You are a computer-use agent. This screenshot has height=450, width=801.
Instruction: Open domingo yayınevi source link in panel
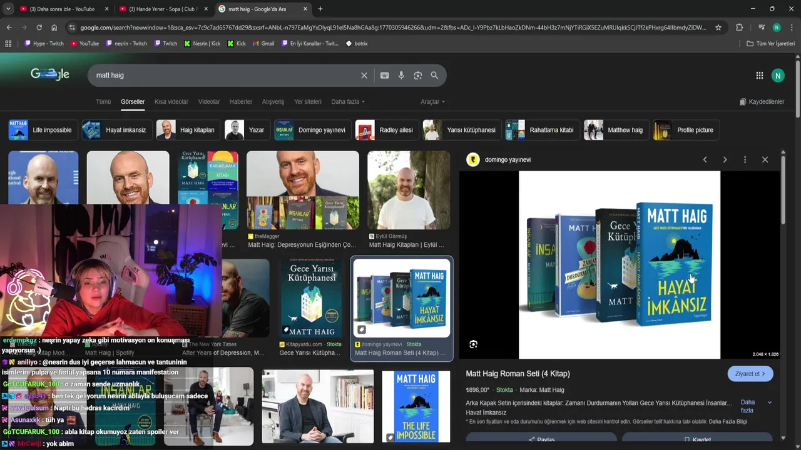508,160
